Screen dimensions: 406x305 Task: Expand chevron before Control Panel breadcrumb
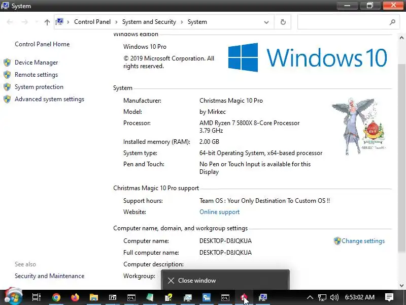click(x=68, y=22)
